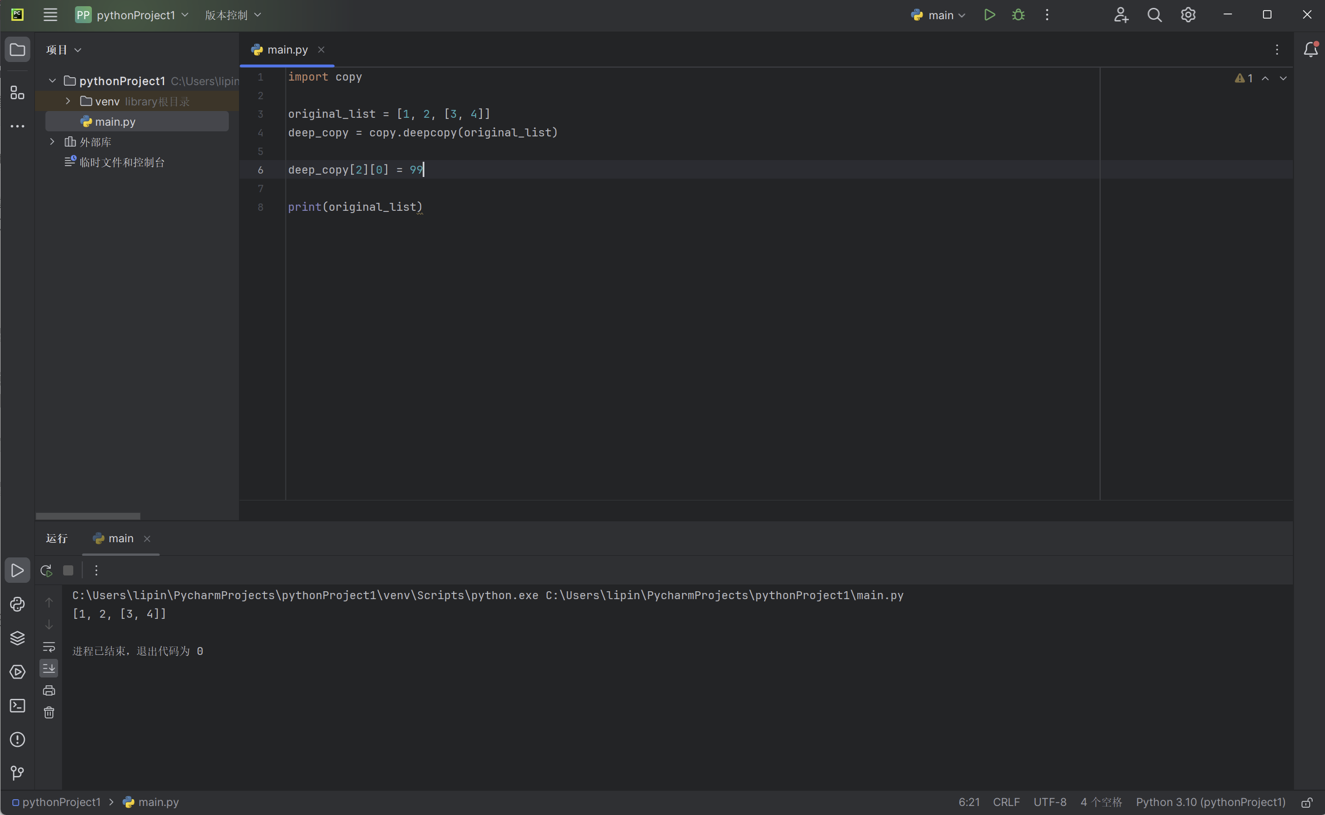Image resolution: width=1325 pixels, height=815 pixels.
Task: Open the Code With Me icon
Action: pyautogui.click(x=1120, y=15)
